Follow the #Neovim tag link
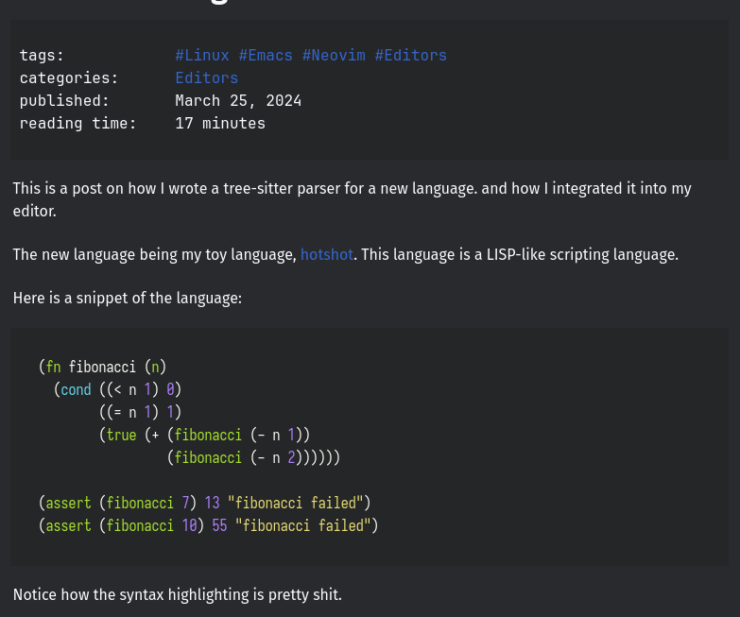This screenshot has height=617, width=740. coord(334,56)
